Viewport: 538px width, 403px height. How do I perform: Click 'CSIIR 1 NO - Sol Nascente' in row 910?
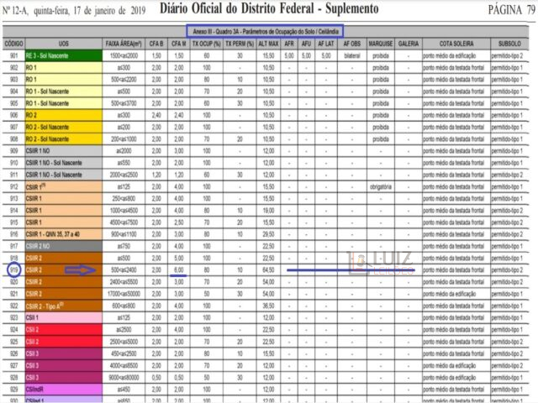64,163
